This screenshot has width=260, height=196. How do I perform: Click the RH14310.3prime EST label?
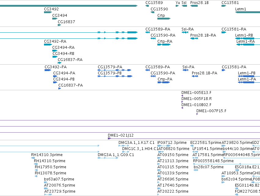click(x=47, y=155)
